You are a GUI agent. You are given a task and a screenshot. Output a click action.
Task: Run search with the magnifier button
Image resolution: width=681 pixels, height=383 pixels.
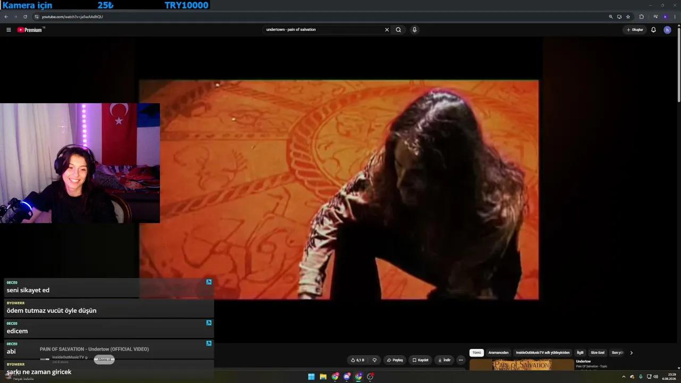click(398, 30)
